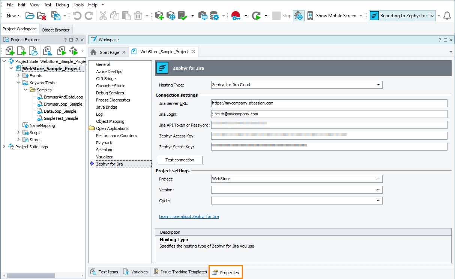Click Add Existing Item folder icon in Project Explorer
The width and height of the screenshot is (455, 279).
point(33,51)
